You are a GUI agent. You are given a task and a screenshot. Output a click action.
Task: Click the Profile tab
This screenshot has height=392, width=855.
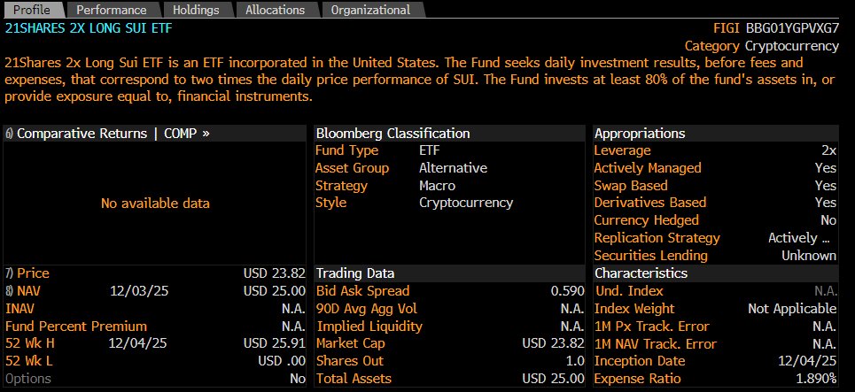32,10
